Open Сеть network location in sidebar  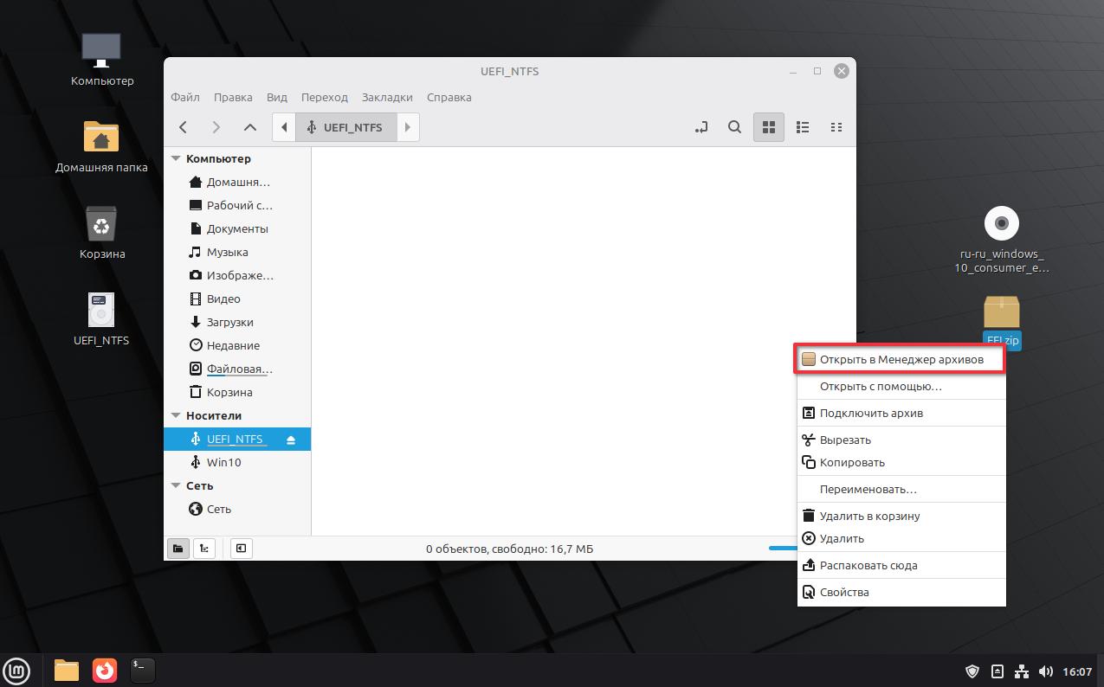tap(237, 509)
